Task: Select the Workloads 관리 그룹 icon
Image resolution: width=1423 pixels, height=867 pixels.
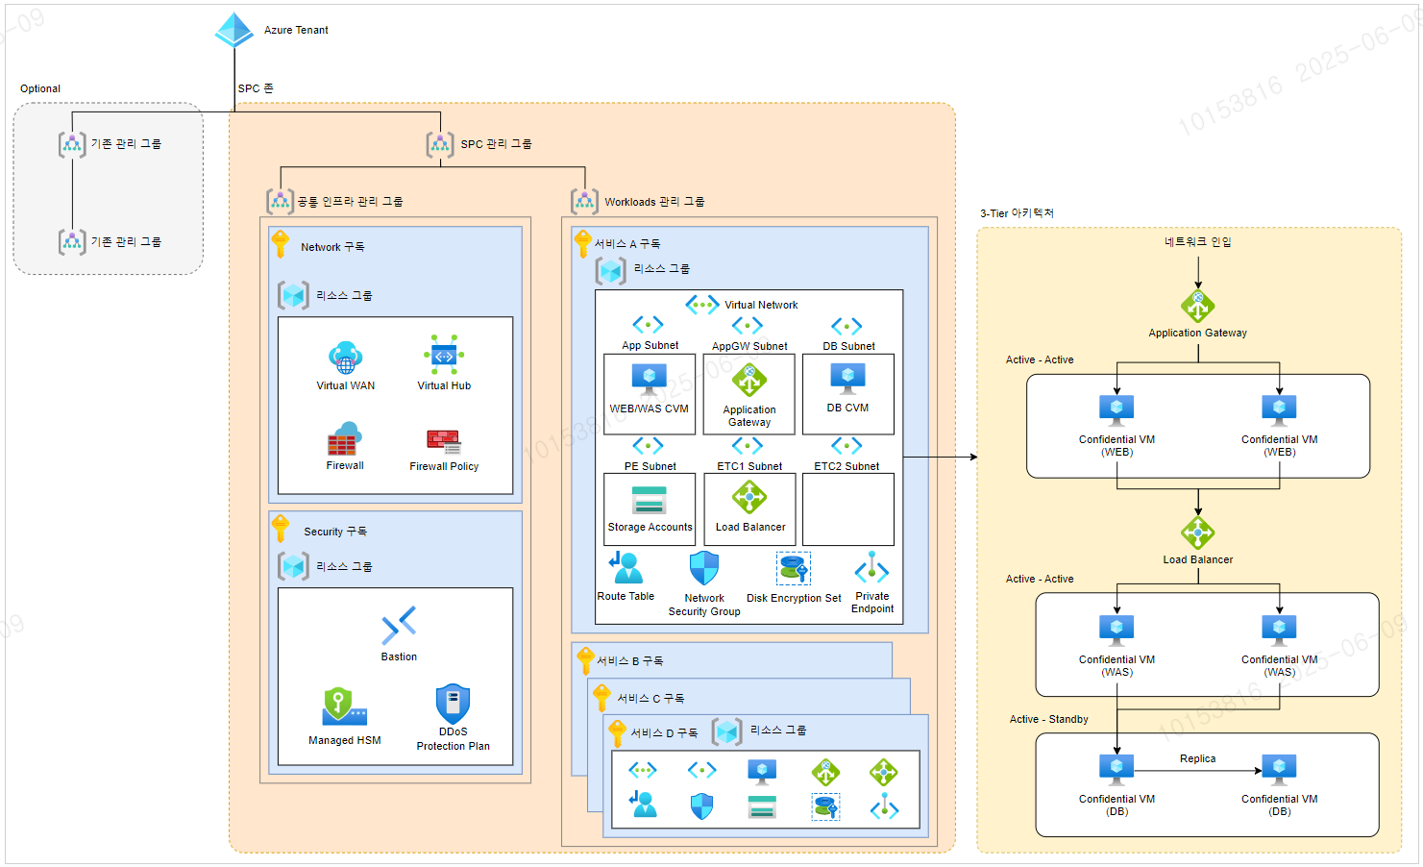Action: (x=584, y=202)
